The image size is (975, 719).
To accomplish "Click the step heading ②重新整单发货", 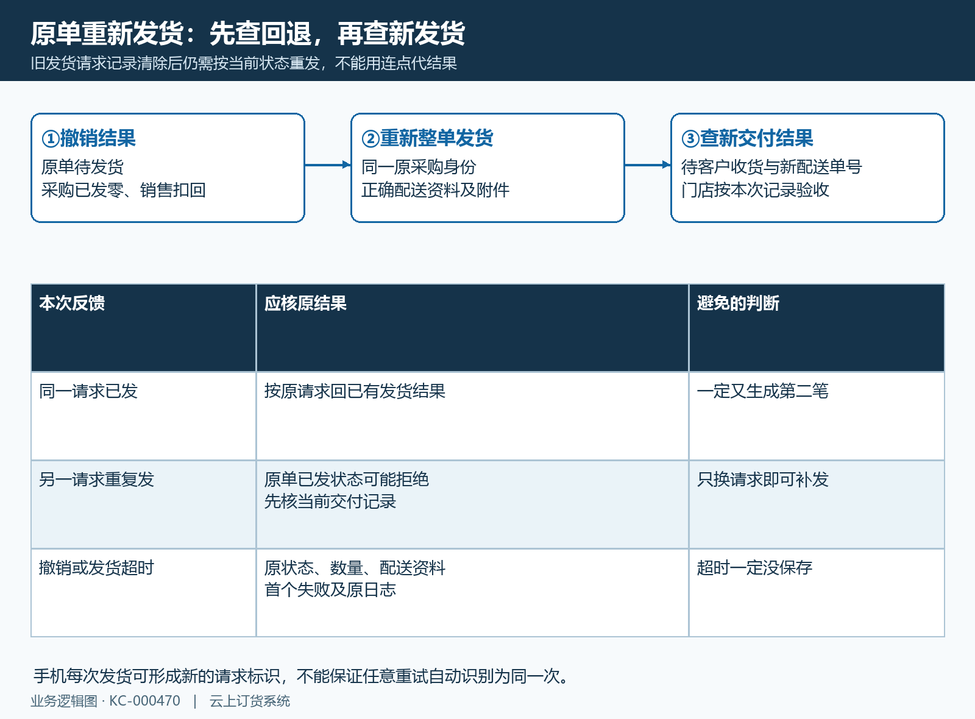I will pyautogui.click(x=427, y=138).
